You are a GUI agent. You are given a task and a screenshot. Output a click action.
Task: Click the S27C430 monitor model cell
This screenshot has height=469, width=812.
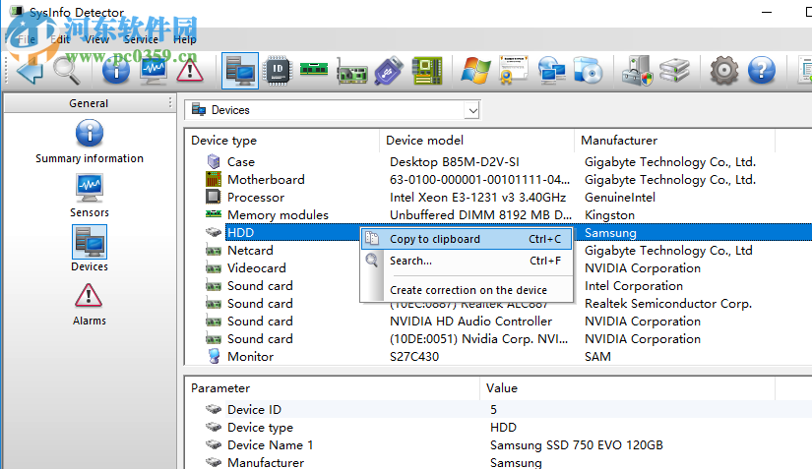[x=414, y=356]
